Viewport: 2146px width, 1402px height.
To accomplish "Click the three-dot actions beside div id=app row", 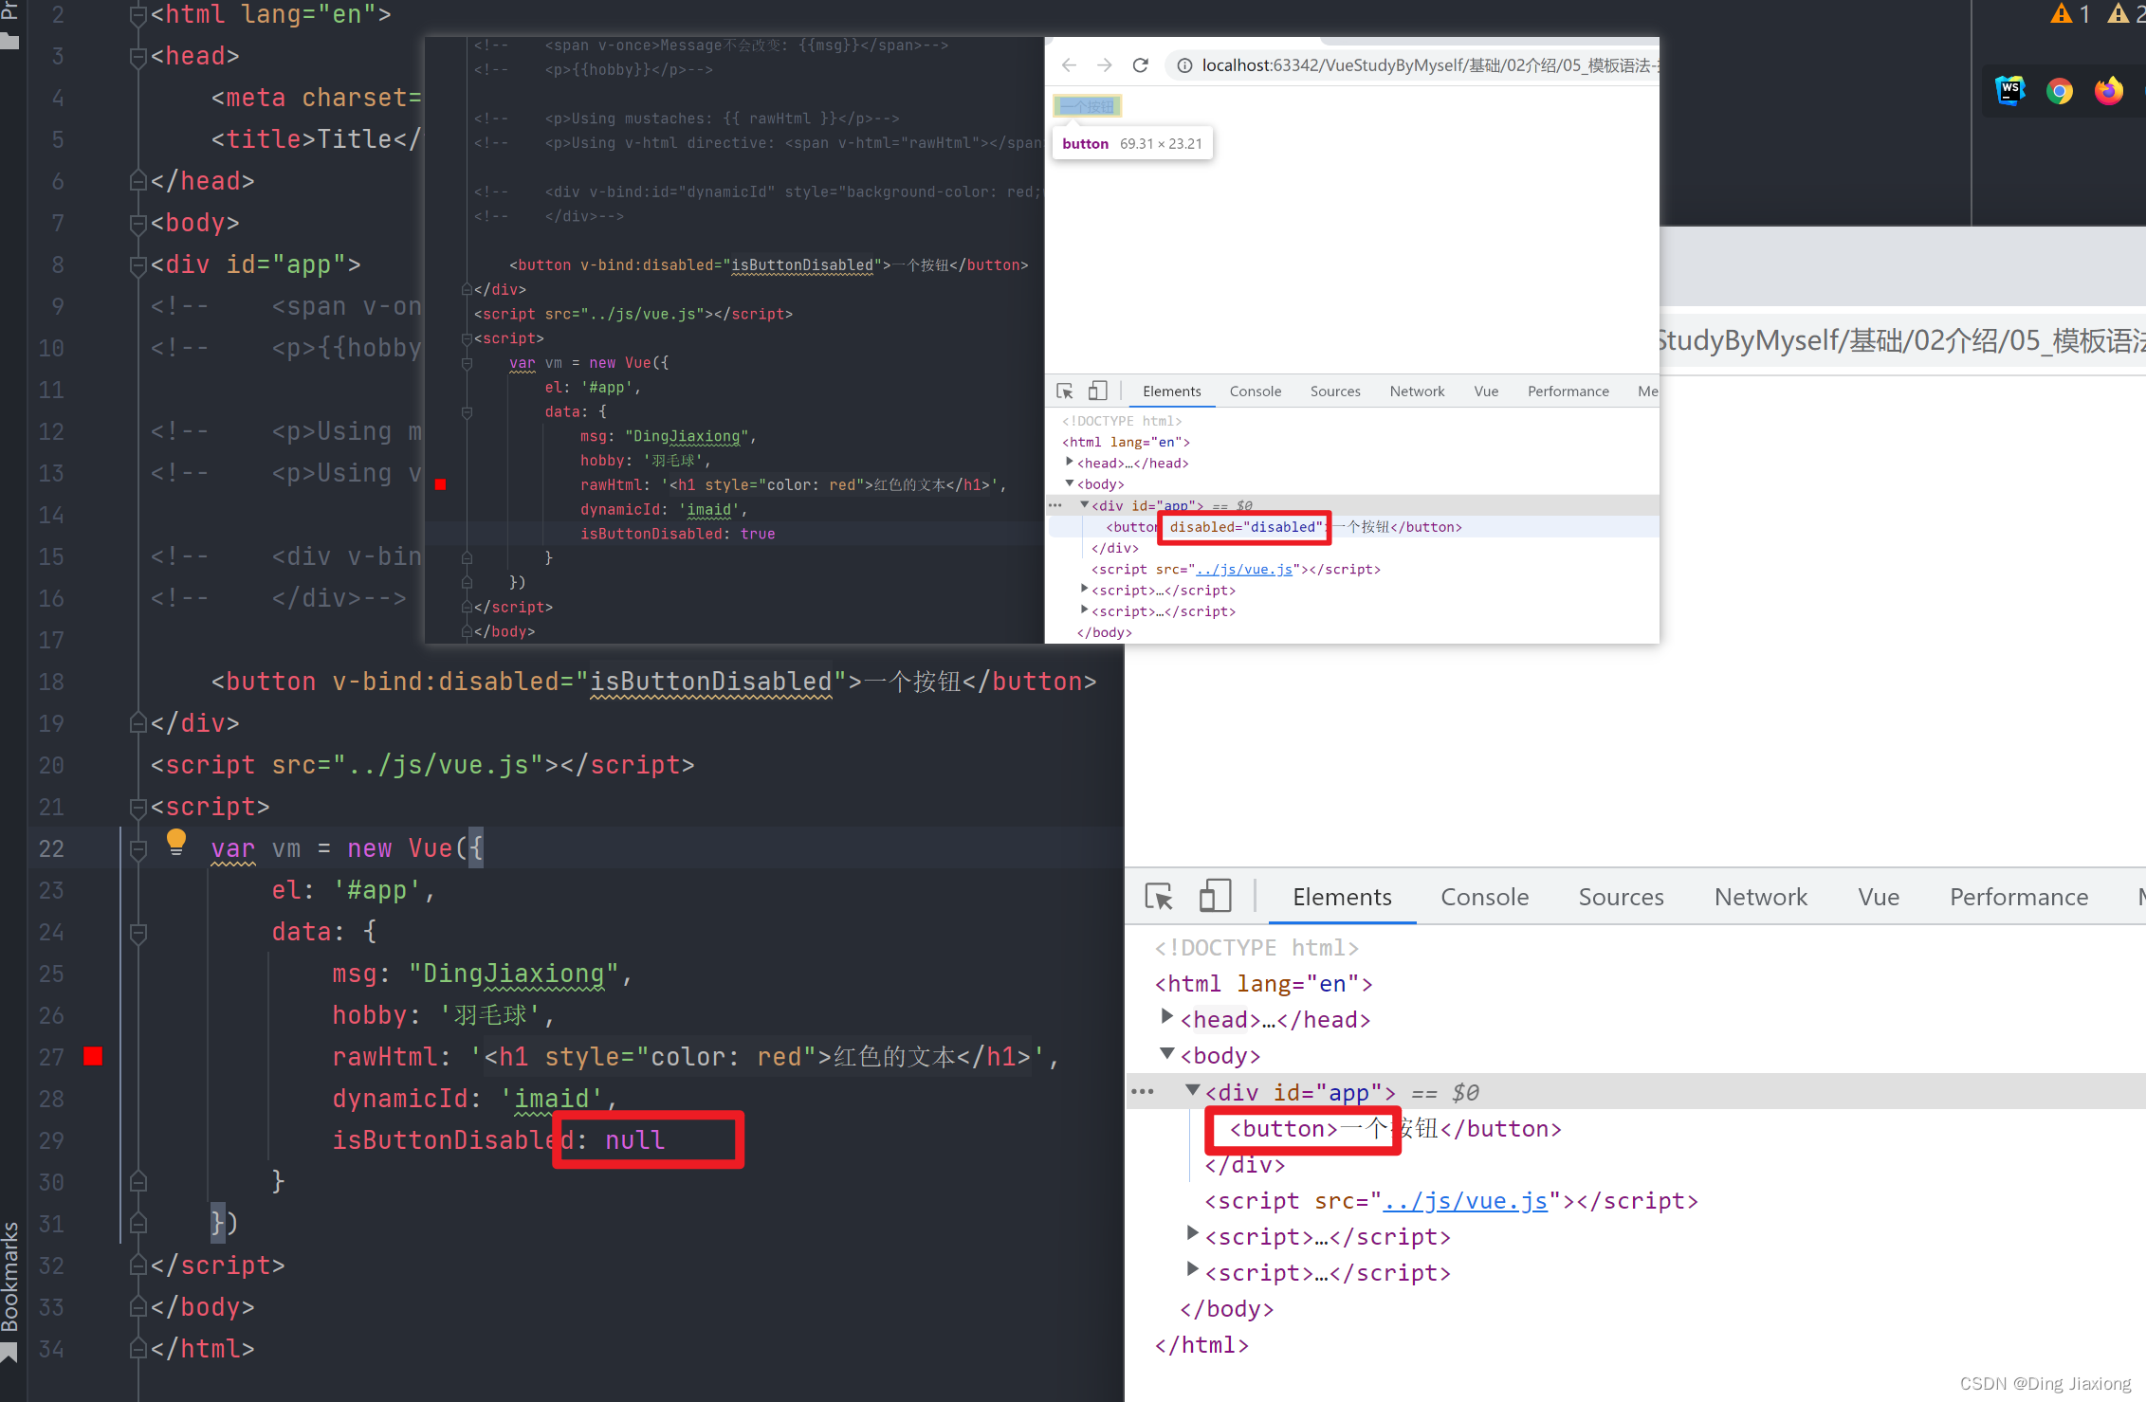I will coord(1143,1092).
